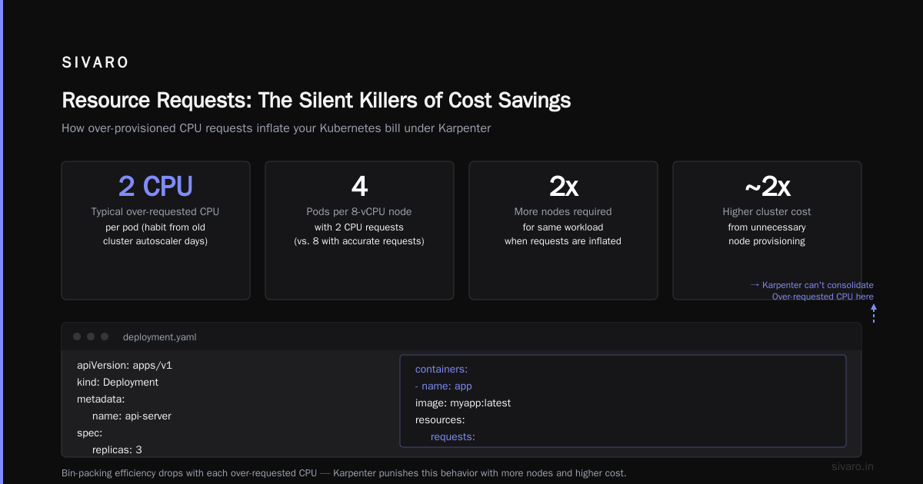This screenshot has height=484, width=923.
Task: Click the "Over-requested CPU here" annotation
Action: (x=823, y=297)
